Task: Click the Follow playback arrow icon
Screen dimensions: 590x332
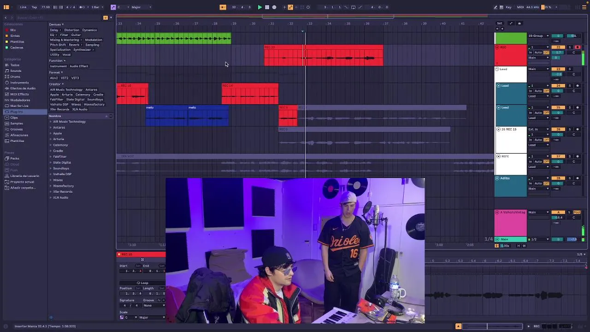Action: tap(223, 7)
